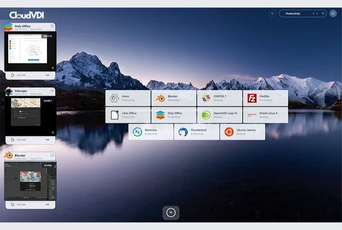Launch the OpenSUSE Leap 15 tile

point(220,115)
